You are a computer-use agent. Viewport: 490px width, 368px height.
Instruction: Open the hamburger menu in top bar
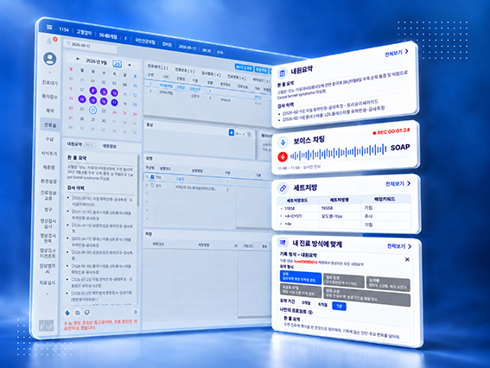pos(49,27)
